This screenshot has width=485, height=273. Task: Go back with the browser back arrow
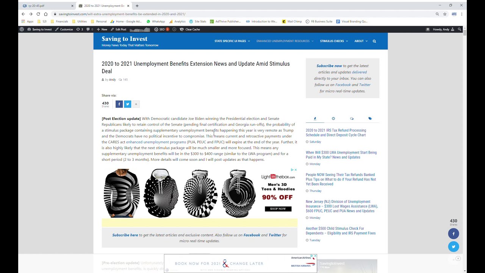(23, 14)
